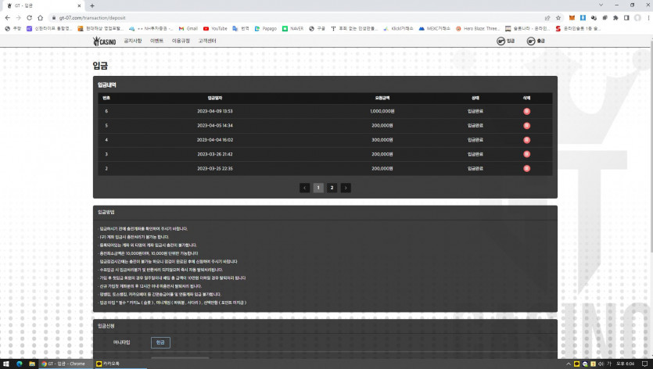Bookmark this page with star icon
The image size is (653, 369).
[x=558, y=18]
